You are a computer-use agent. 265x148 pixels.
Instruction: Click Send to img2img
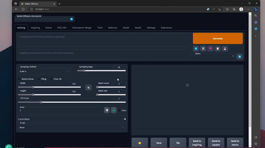point(197,143)
